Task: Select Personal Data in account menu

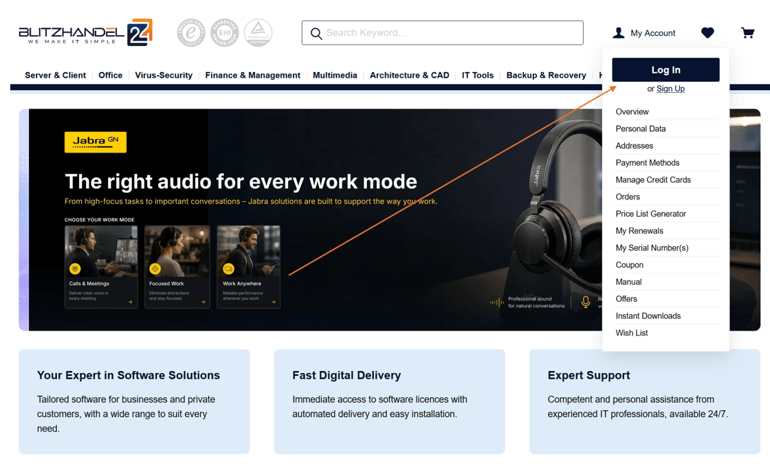Action: [665, 129]
